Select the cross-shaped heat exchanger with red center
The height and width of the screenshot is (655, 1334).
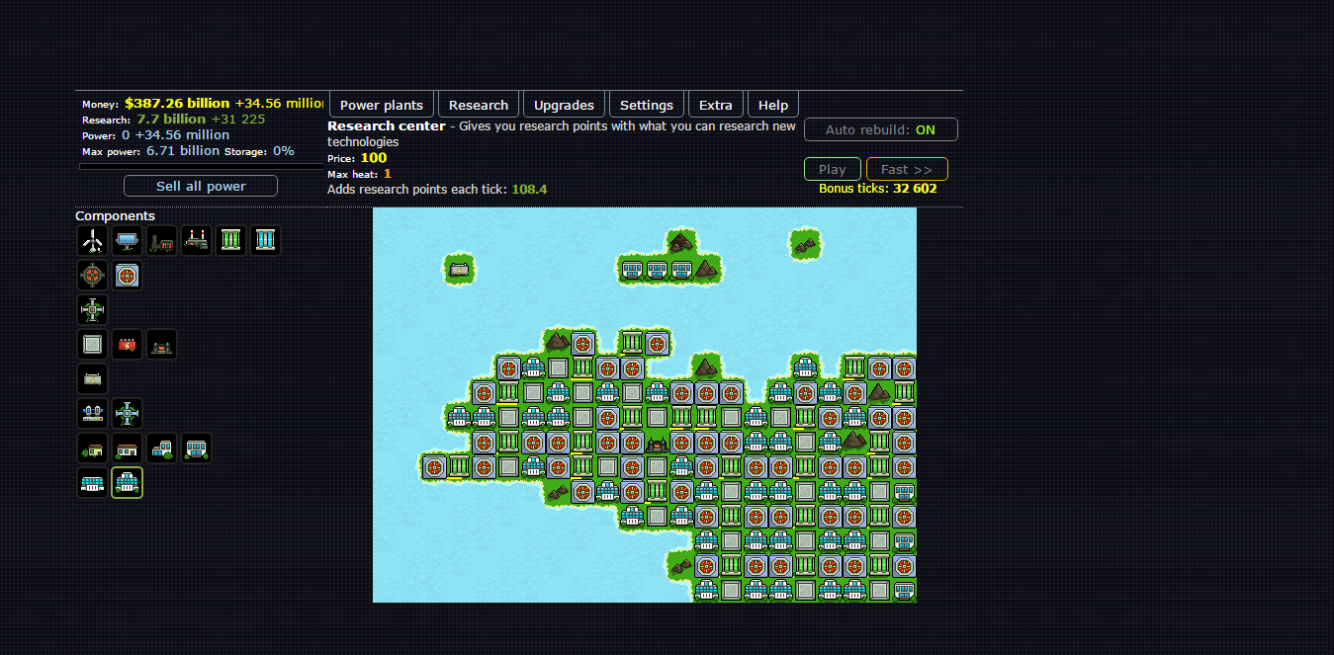pos(92,309)
